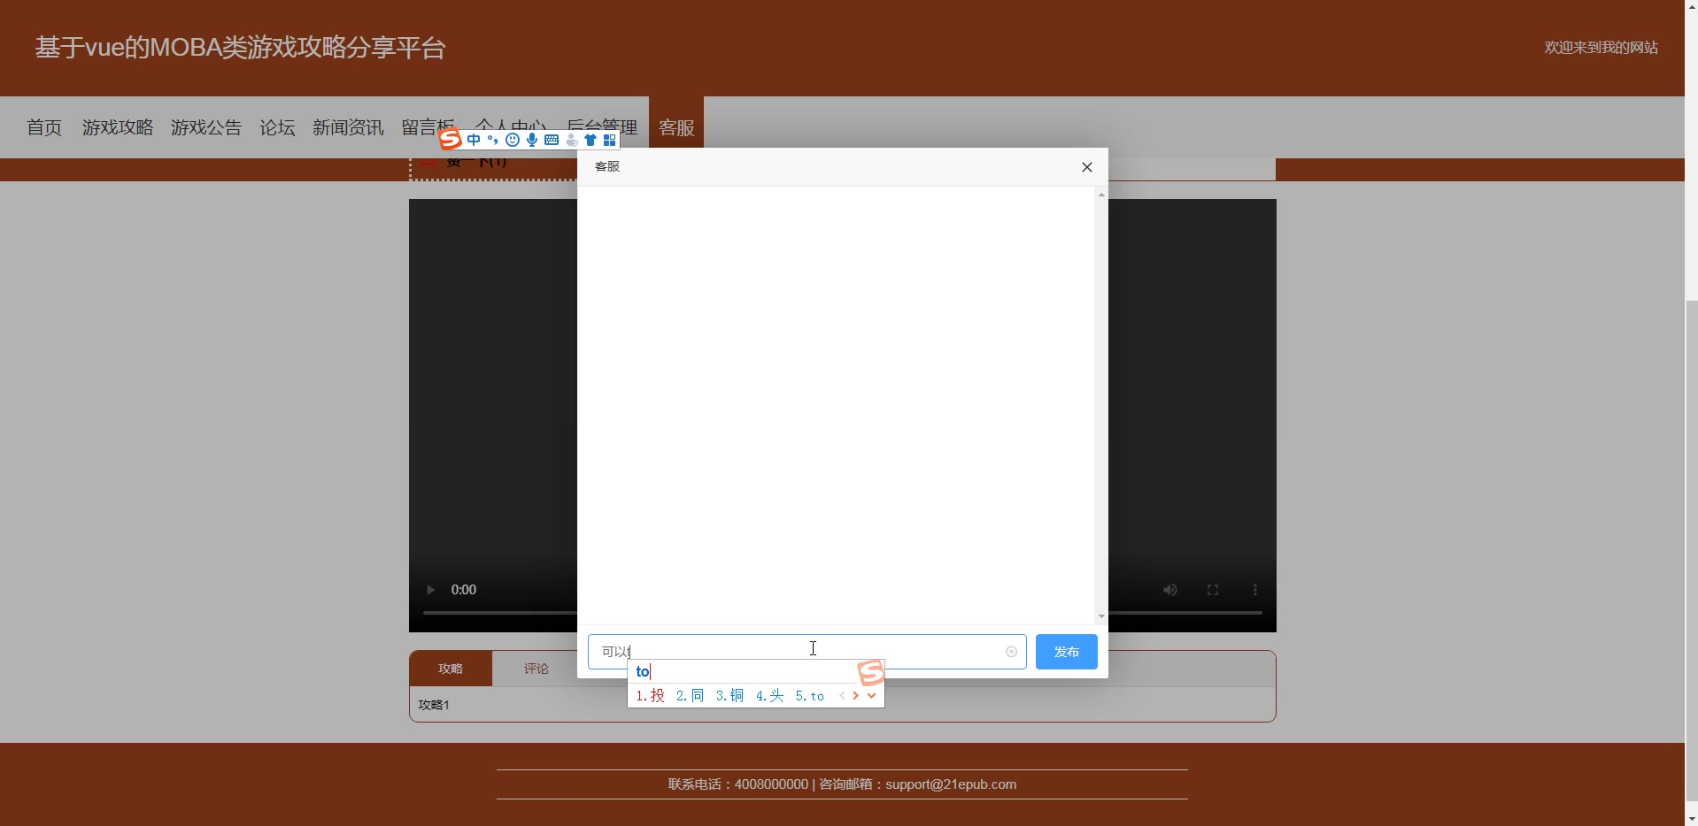Click the 4008000000 contact phone text

[x=771, y=784]
